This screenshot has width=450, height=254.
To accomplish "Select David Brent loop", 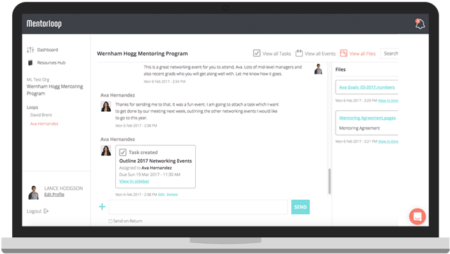I will click(41, 115).
